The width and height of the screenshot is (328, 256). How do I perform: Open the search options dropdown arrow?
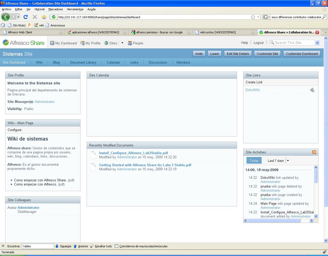[317, 43]
